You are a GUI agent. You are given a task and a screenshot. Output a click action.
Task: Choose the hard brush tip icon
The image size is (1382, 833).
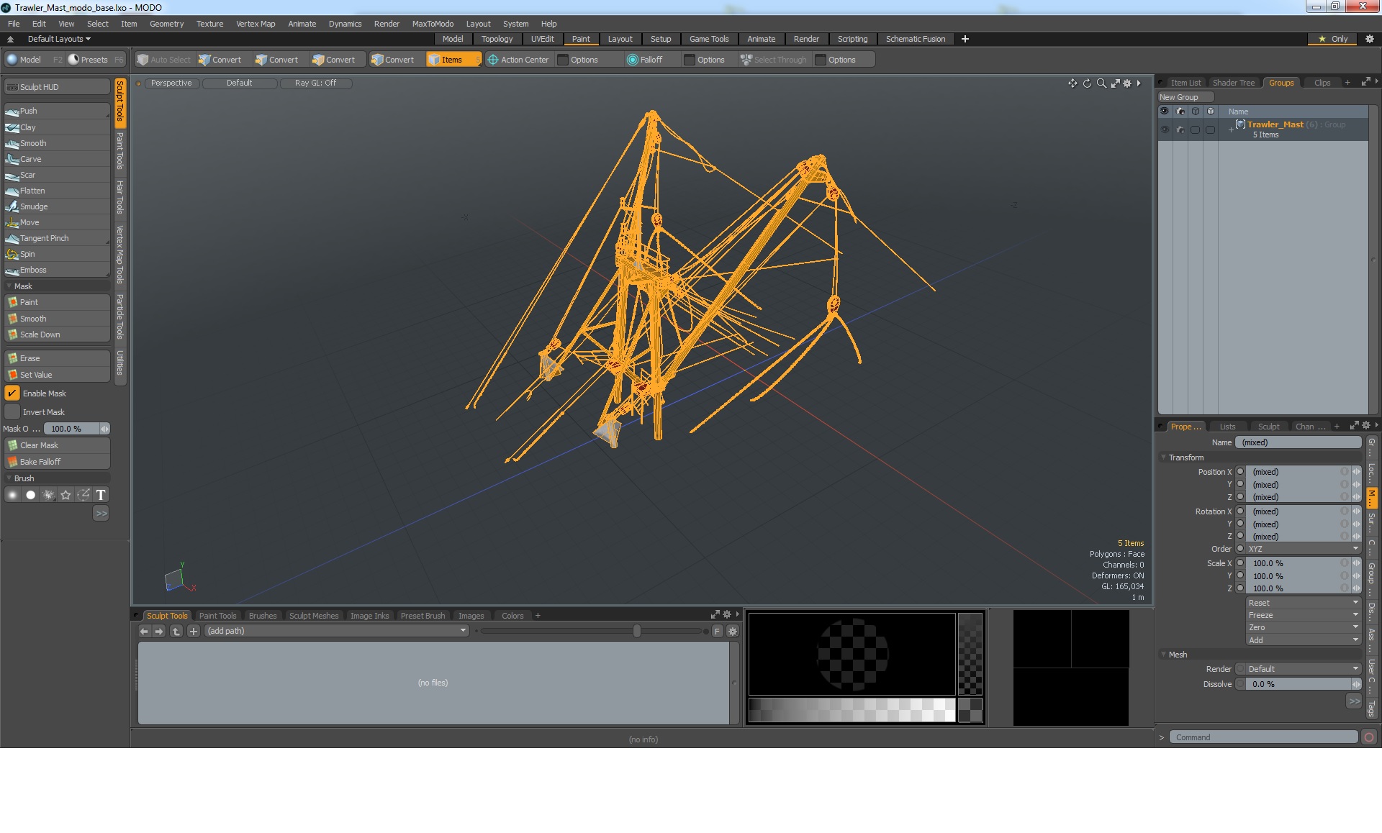click(x=30, y=495)
